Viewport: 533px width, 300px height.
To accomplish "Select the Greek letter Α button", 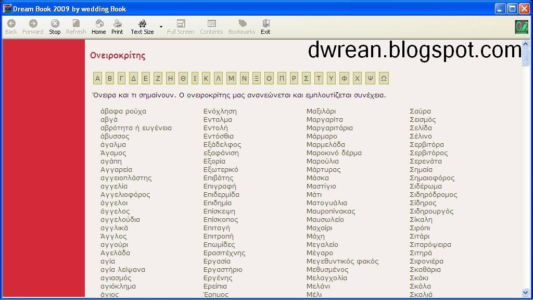I will tap(97, 78).
